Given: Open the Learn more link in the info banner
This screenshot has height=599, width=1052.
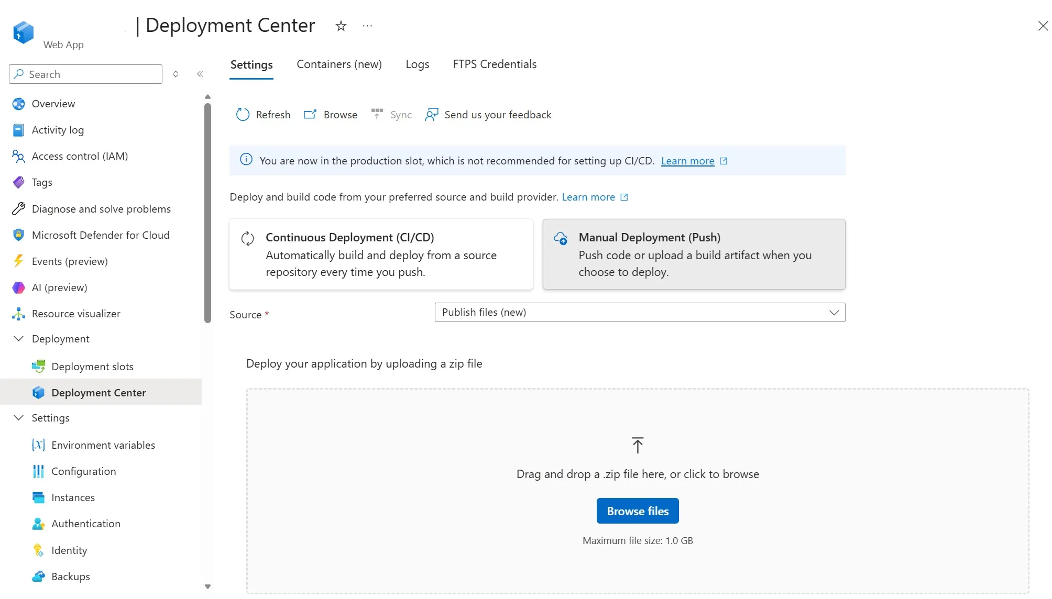Looking at the screenshot, I should [688, 161].
